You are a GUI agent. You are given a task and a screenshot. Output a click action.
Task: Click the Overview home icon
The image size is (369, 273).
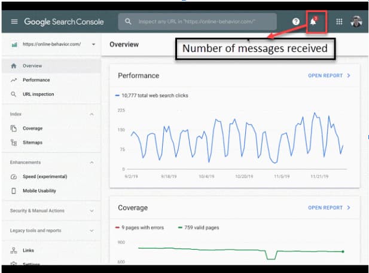14,66
